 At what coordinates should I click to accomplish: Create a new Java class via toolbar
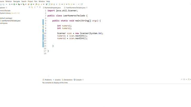(31, 4)
